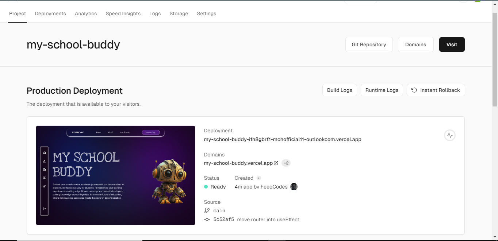498x241 pixels.
Task: Open Runtime Logs
Action: [382, 90]
